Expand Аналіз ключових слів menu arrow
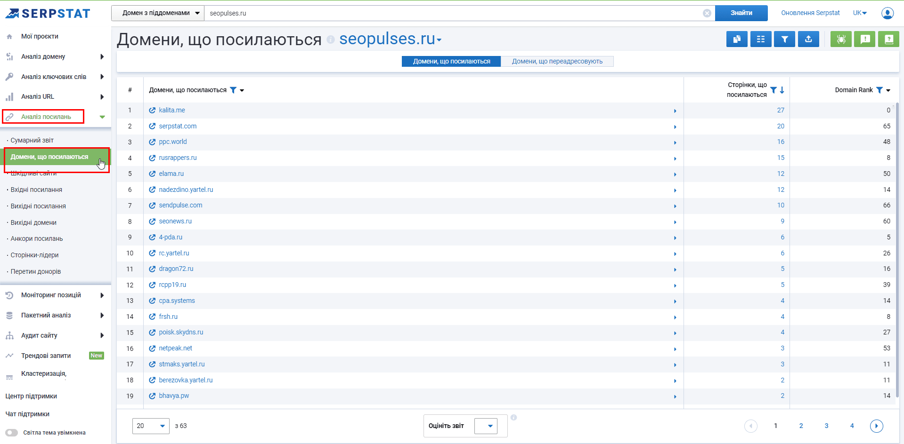The image size is (904, 444). pos(102,77)
